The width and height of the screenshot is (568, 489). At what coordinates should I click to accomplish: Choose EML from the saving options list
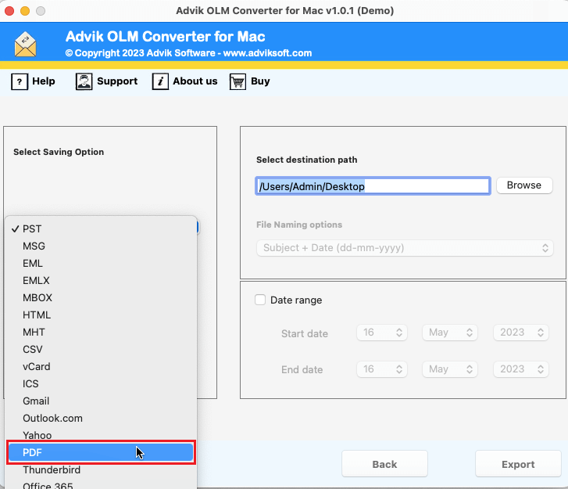(101, 264)
